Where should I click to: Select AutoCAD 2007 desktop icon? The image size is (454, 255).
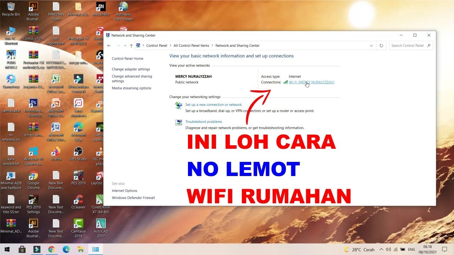click(101, 228)
